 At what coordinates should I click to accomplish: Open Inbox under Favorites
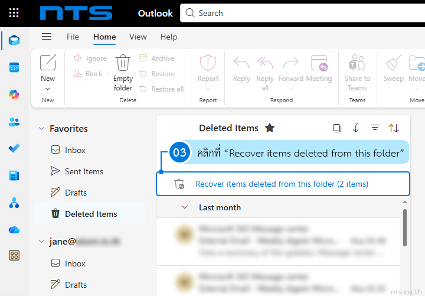point(90,150)
